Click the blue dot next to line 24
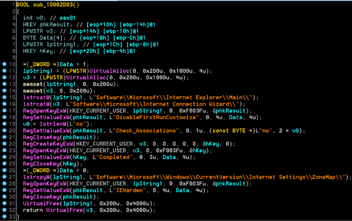The height and width of the screenshot is (221, 352). [x=5, y=157]
